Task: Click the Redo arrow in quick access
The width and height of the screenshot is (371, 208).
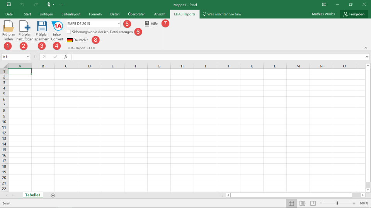Action: pos(36,5)
